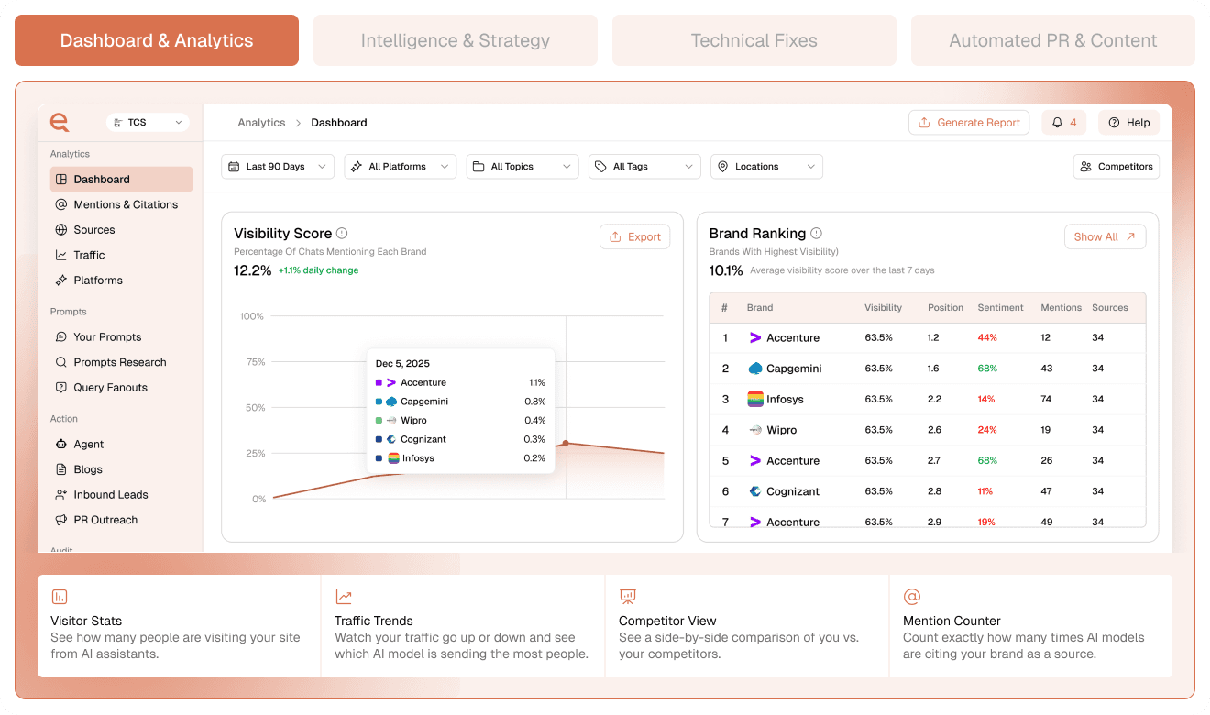This screenshot has width=1210, height=715.
Task: Click the 12.2% visibility score value
Action: pos(253,270)
